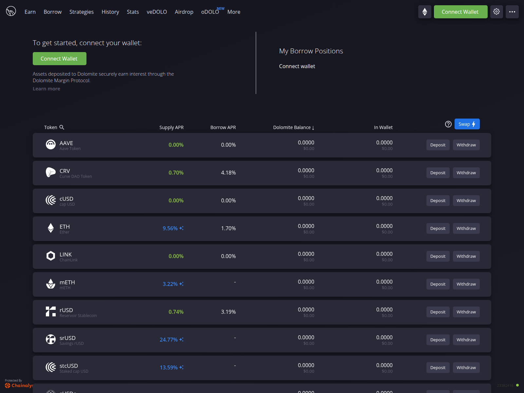Open the Borrow tab

coord(53,12)
